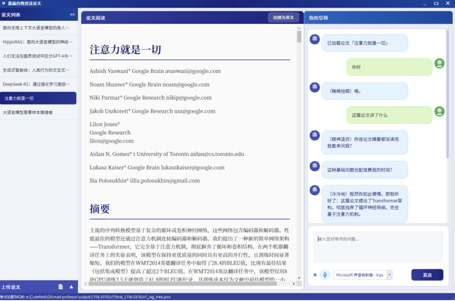Click the bot avatar beside （略微抬眼）嗯 message
The height and width of the screenshot is (301, 455).
[x=315, y=87]
